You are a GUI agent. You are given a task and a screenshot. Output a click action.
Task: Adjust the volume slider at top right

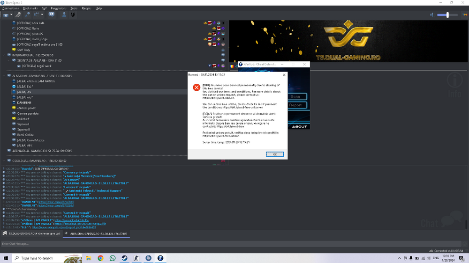[447, 15]
